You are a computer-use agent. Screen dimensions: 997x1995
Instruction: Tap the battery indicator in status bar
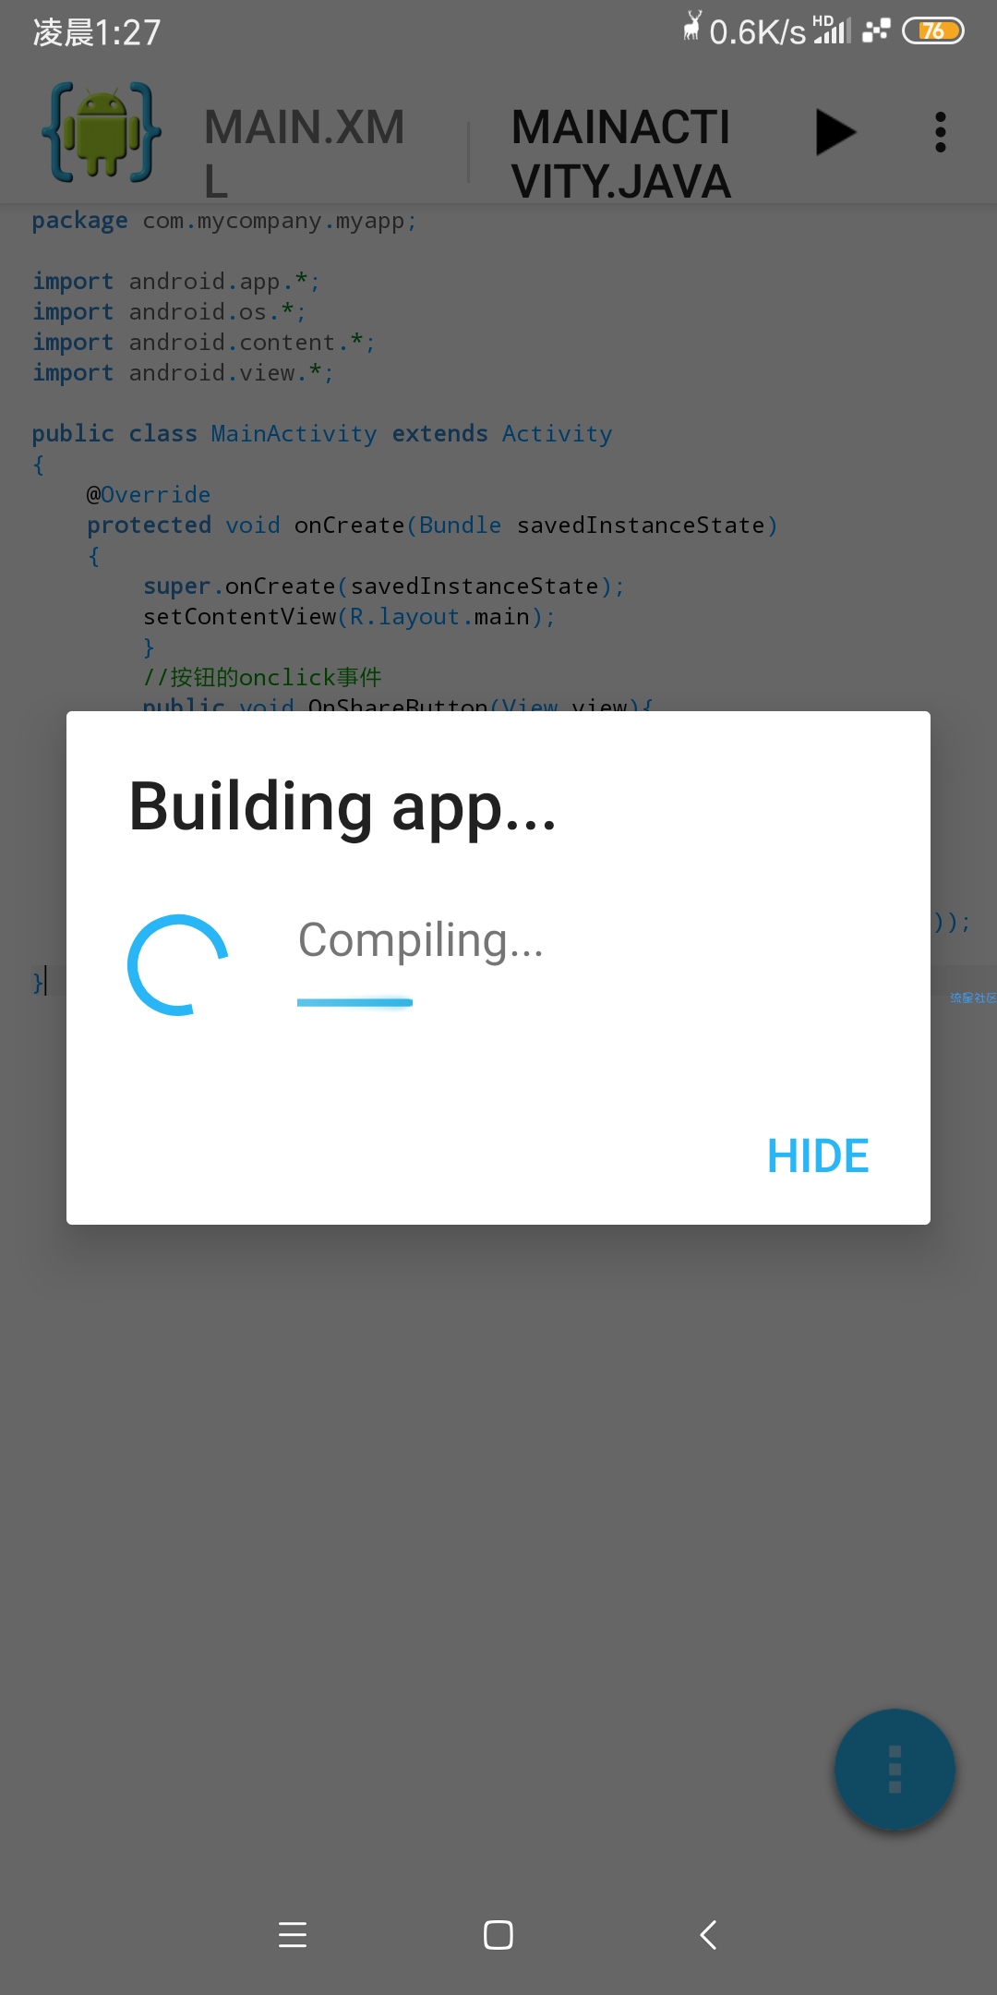932,31
